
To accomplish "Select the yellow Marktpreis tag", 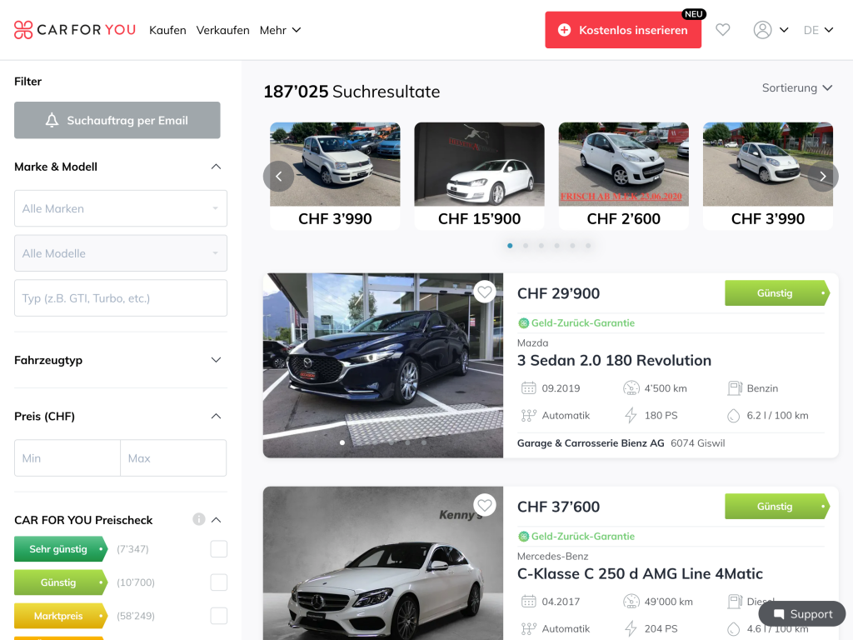I will pos(61,616).
